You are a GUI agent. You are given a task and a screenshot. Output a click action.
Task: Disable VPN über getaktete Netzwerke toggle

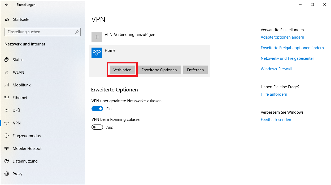pos(97,109)
